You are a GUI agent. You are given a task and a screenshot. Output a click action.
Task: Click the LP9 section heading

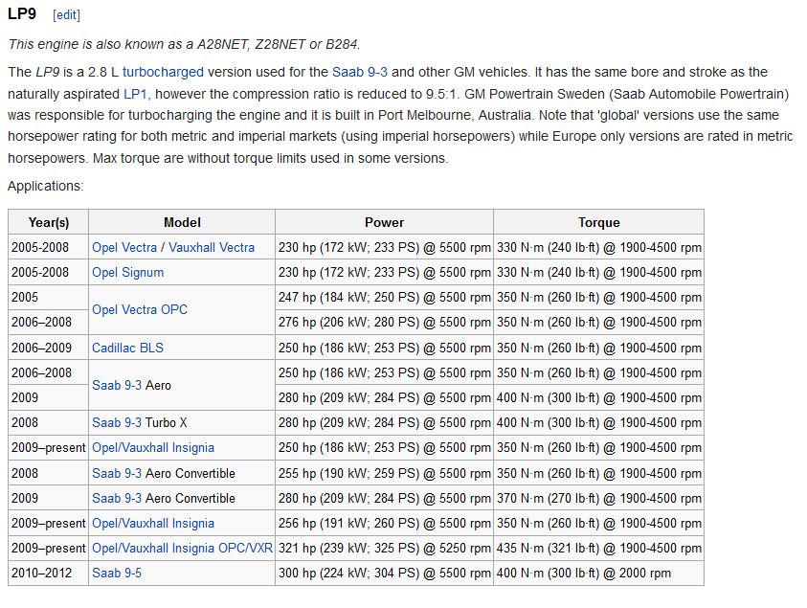[x=22, y=14]
